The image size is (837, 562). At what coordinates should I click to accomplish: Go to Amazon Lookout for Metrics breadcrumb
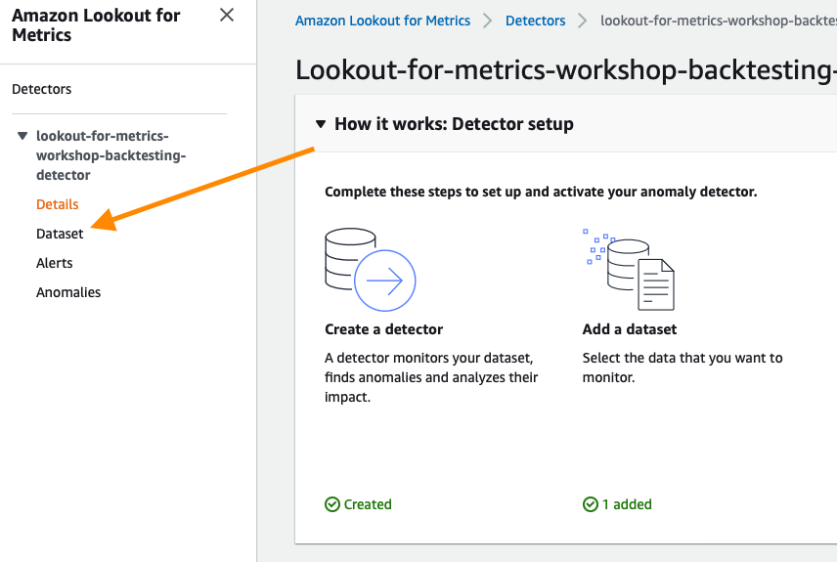382,21
